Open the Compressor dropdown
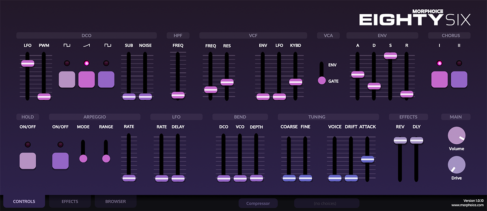Image resolution: width=487 pixels, height=211 pixels. pyautogui.click(x=258, y=203)
